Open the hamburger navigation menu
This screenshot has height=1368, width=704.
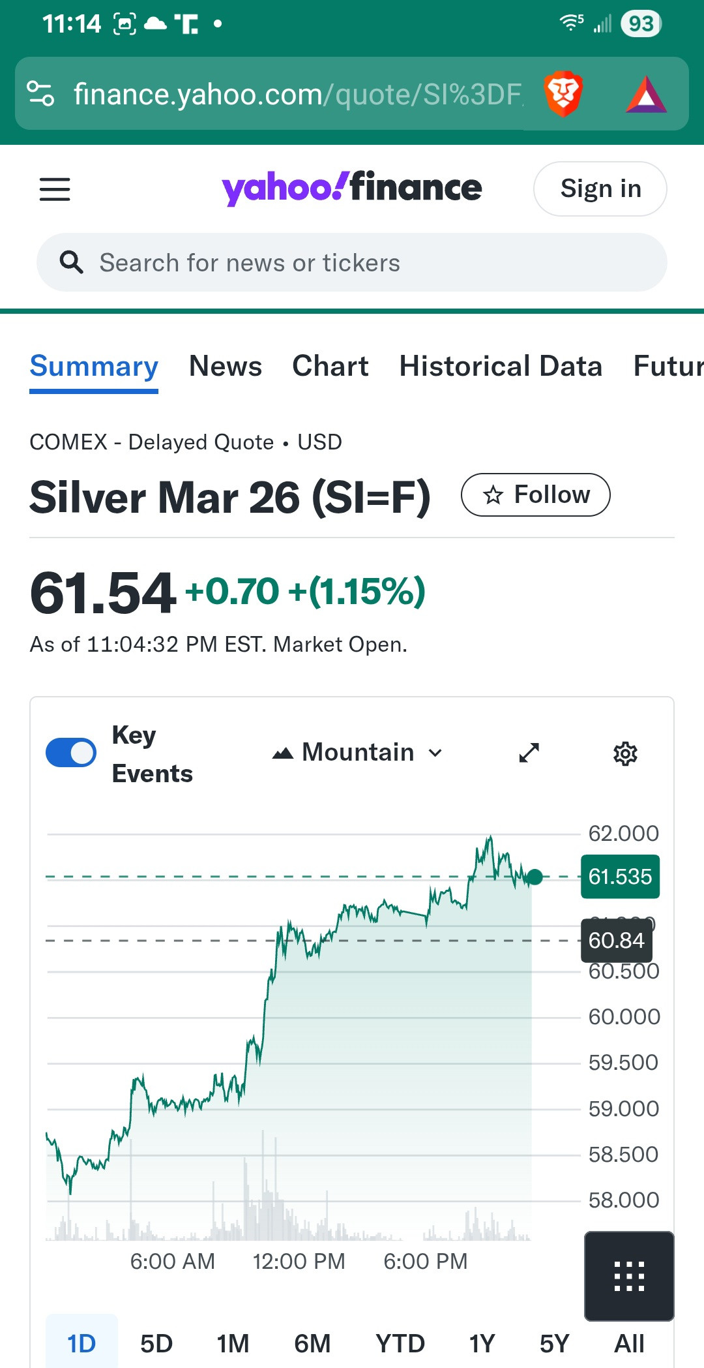click(55, 189)
